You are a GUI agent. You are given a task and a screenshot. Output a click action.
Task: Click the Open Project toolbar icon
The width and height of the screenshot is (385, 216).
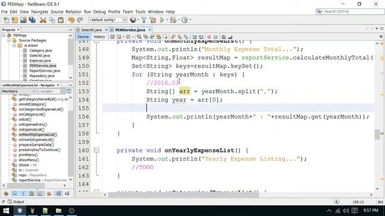click(23, 20)
